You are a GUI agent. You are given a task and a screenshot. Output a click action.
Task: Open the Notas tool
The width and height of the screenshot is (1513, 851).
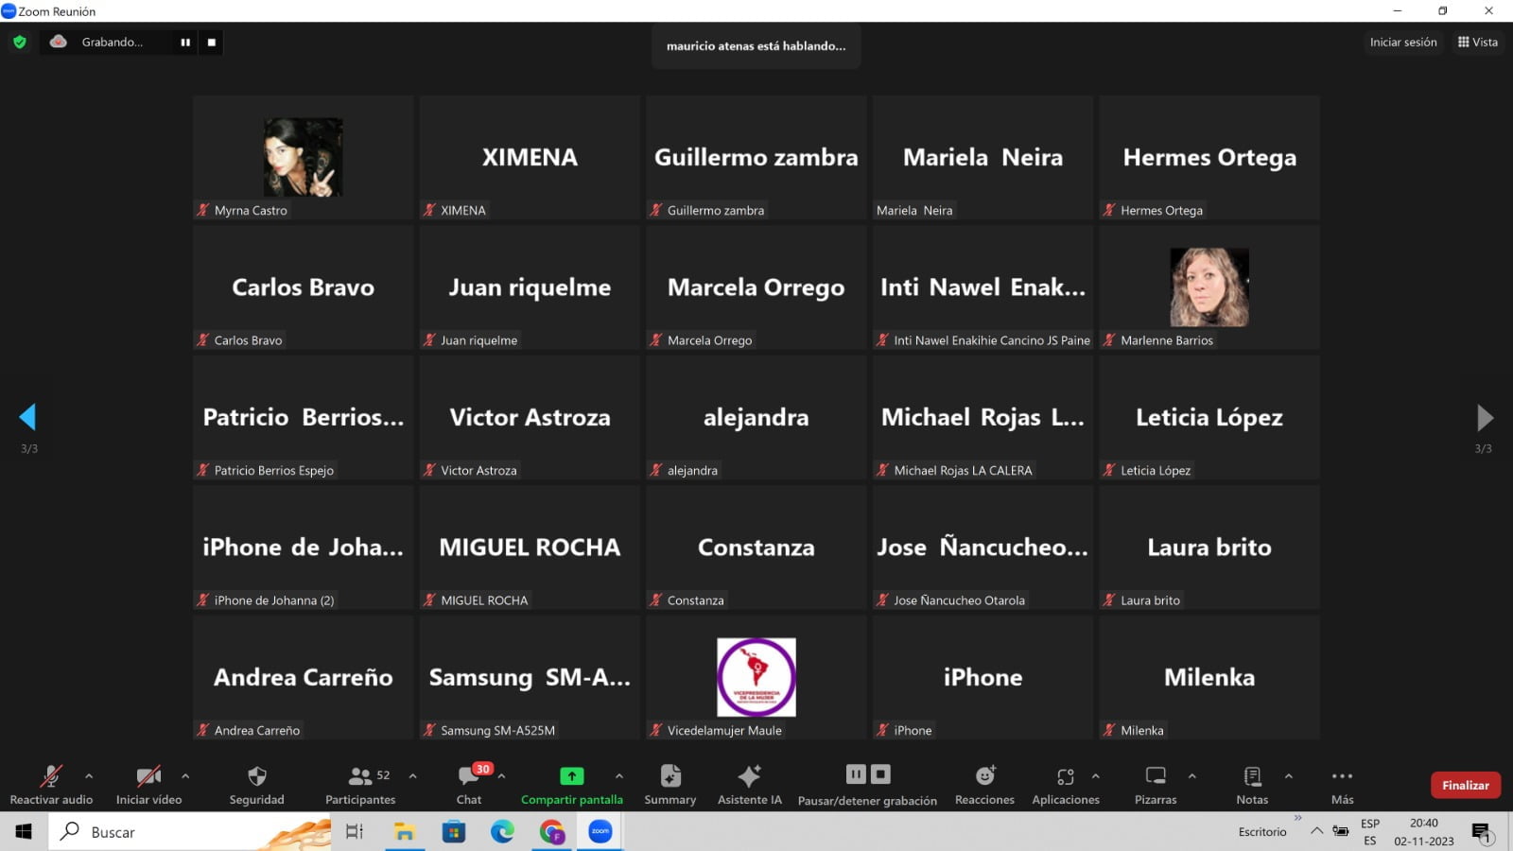point(1252,776)
